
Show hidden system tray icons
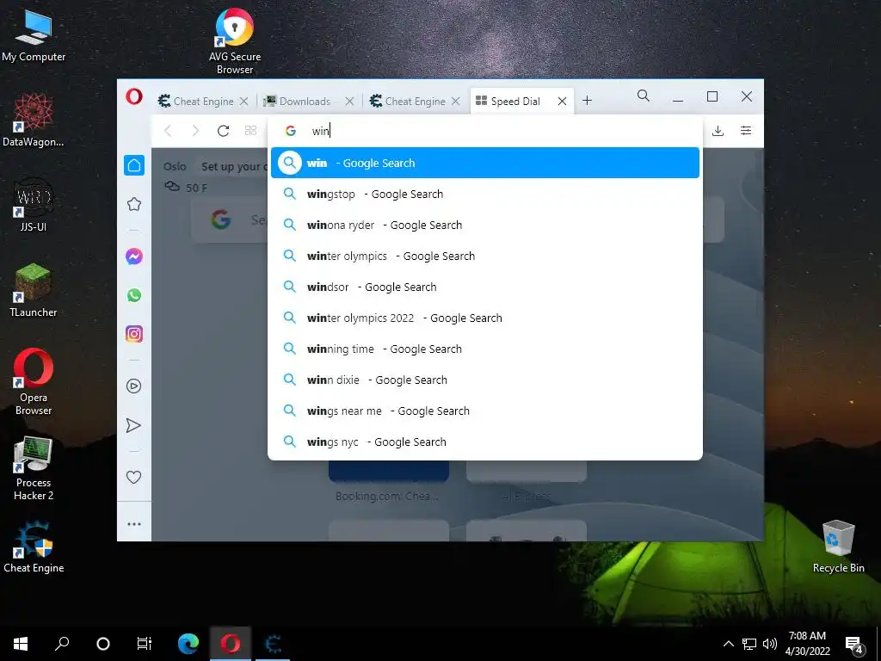pos(728,644)
